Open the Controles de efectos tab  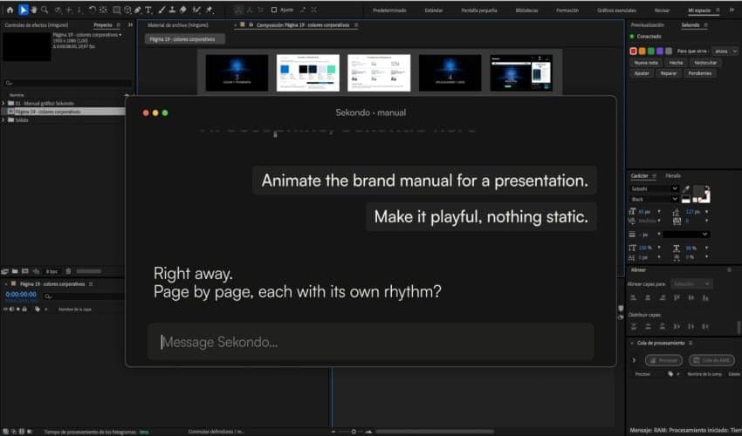pos(36,25)
